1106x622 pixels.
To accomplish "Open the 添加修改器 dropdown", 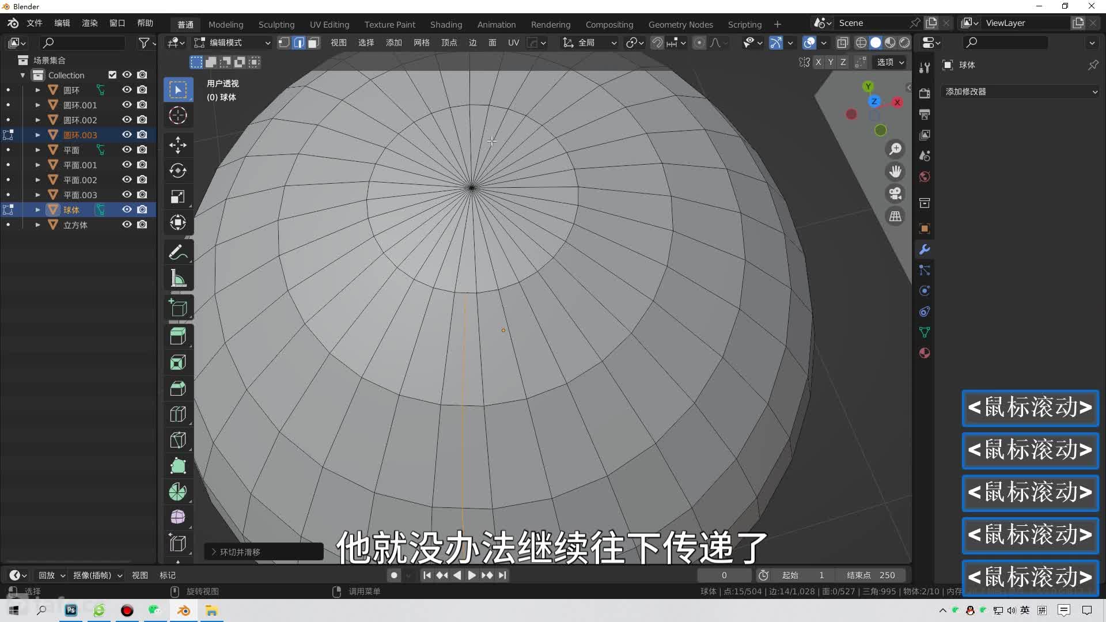I will pyautogui.click(x=1021, y=92).
